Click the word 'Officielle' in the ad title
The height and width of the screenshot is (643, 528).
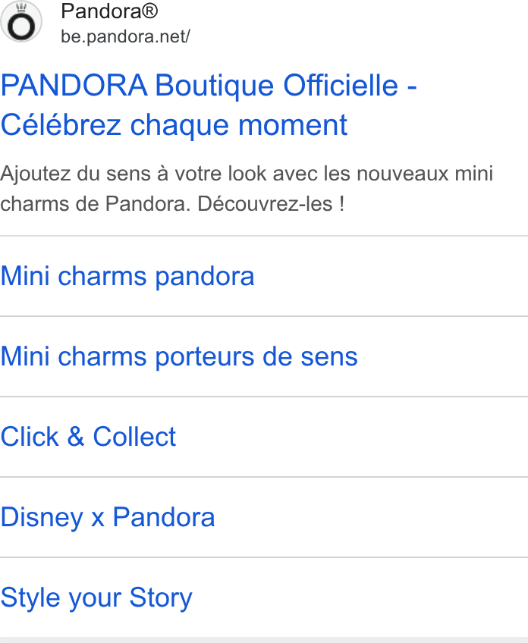[341, 86]
